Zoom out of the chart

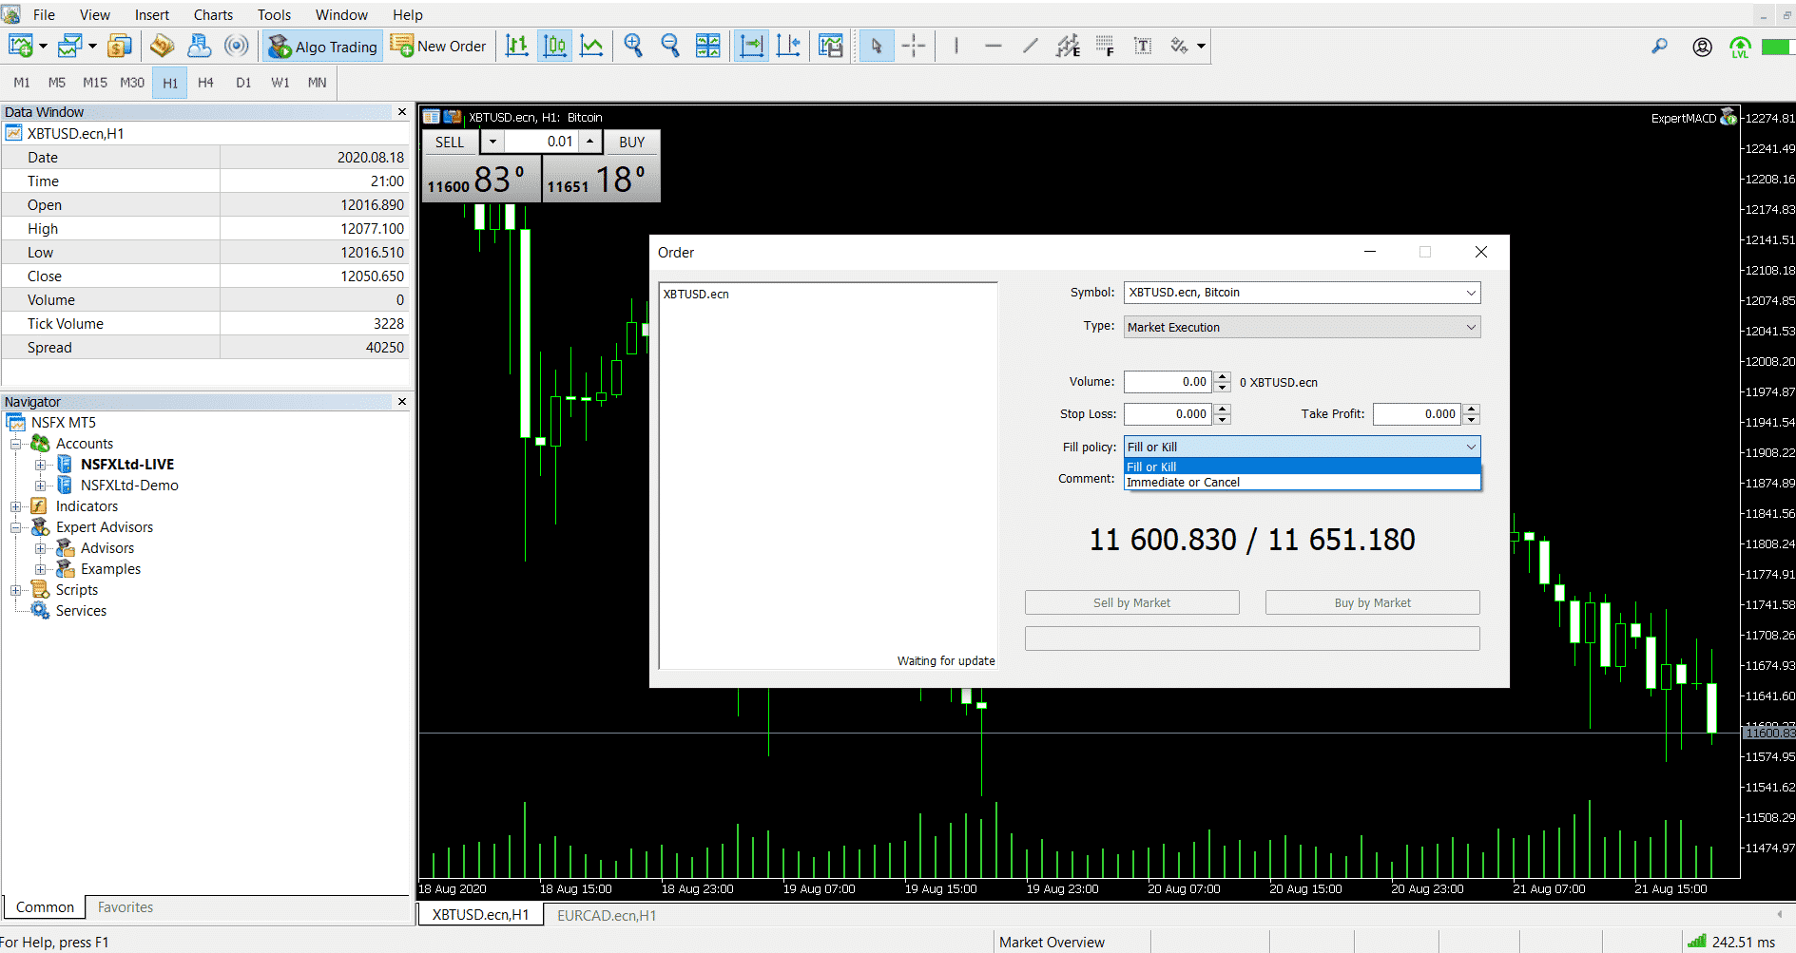670,46
